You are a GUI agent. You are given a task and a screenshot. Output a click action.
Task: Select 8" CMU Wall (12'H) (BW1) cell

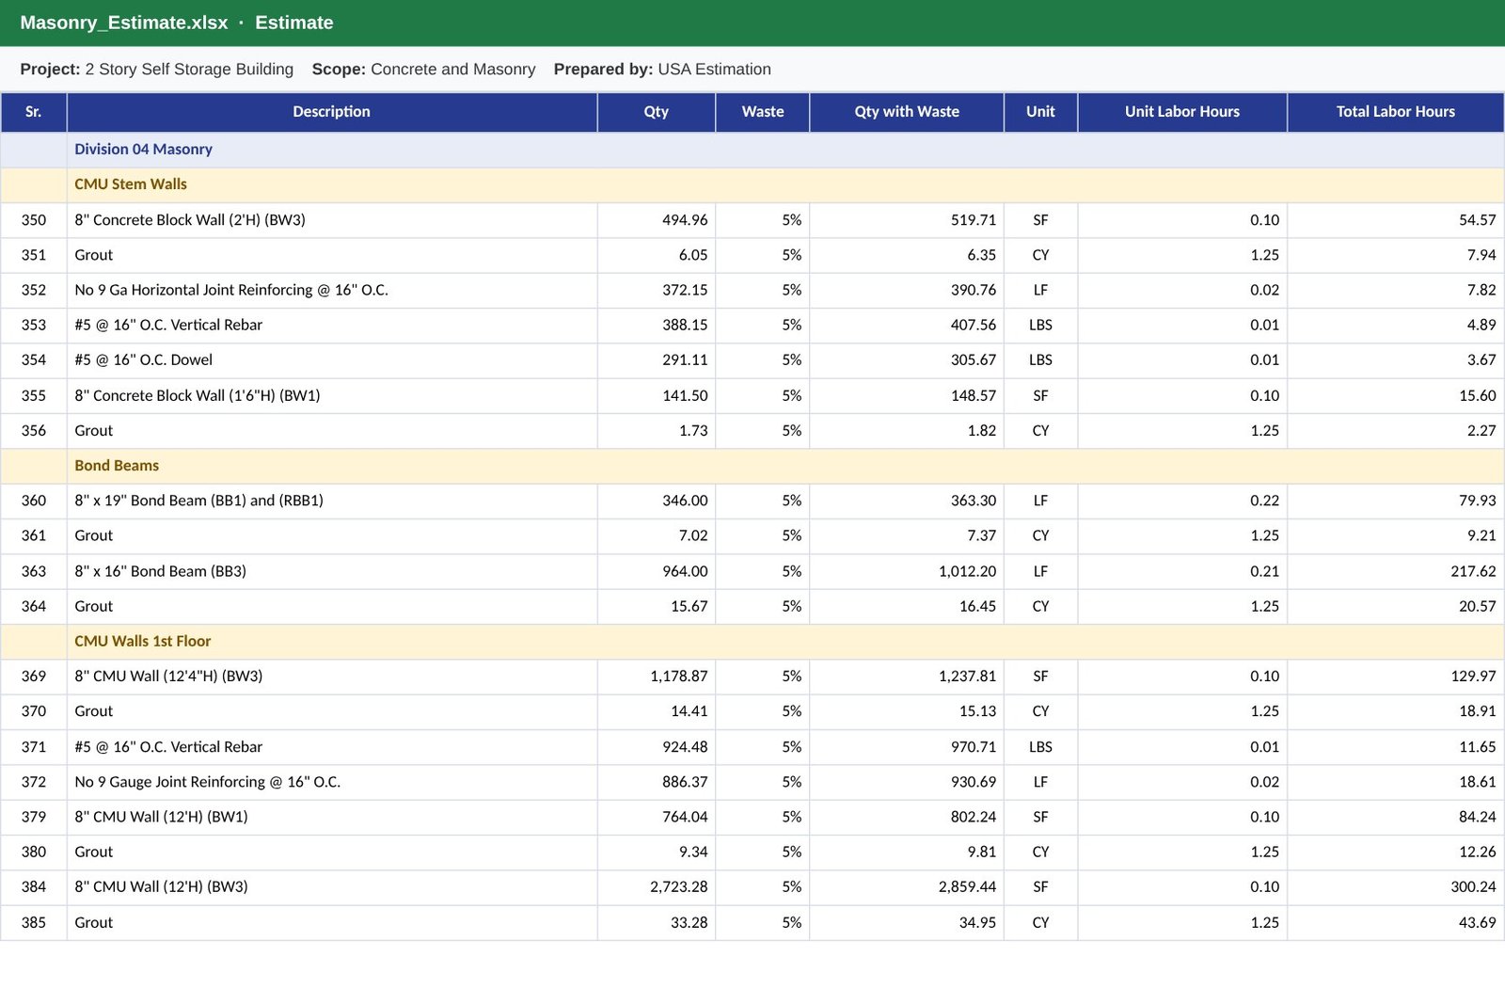[x=332, y=818]
